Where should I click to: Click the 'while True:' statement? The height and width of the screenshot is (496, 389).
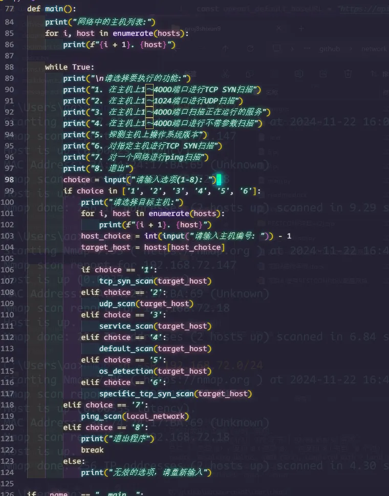(x=70, y=67)
